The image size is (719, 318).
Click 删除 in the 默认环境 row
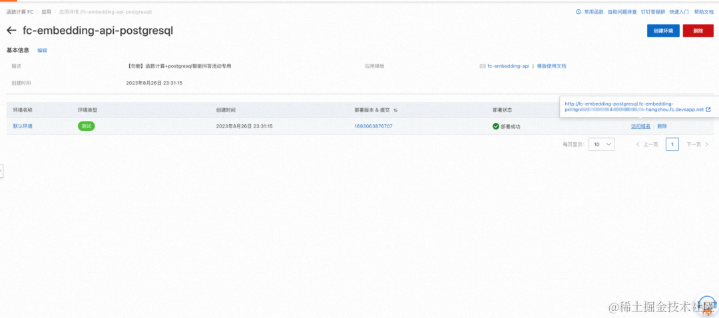pyautogui.click(x=662, y=126)
